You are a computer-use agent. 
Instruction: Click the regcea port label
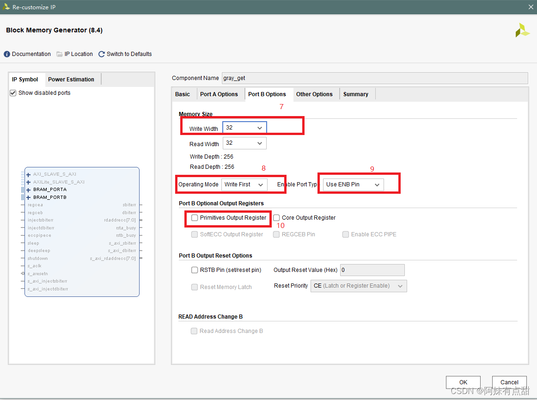pos(35,205)
